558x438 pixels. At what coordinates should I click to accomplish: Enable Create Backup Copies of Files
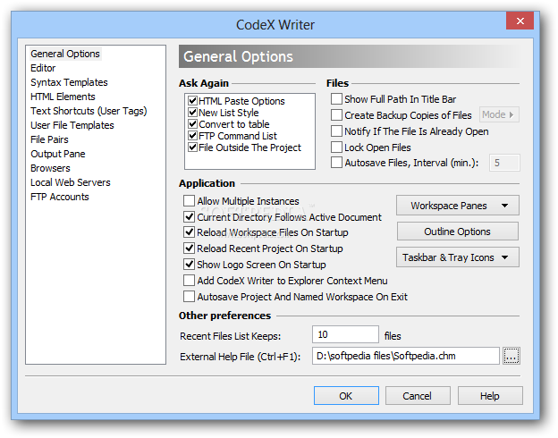(336, 115)
